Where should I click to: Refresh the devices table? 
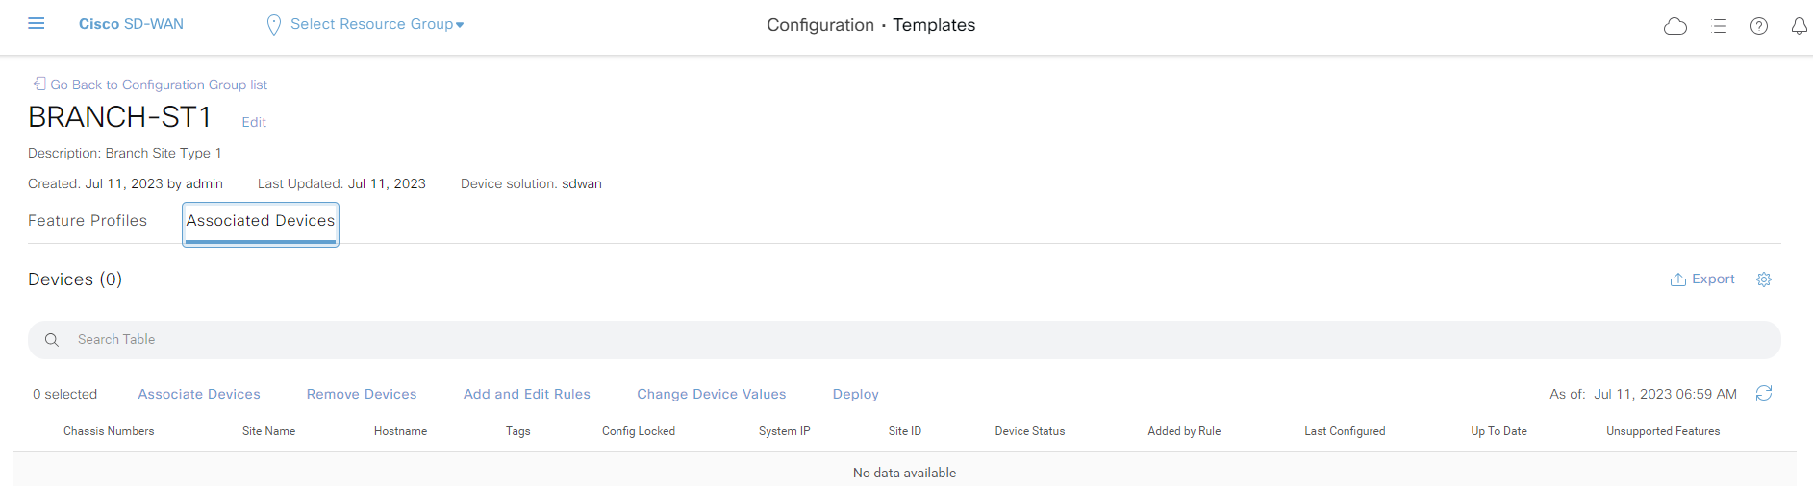pyautogui.click(x=1764, y=393)
